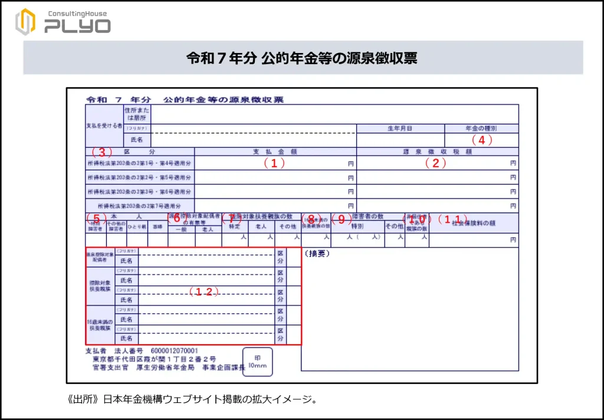Screen dimensions: 604x420
Task: Click the red marker (1) for 支払金額
Action: [274, 163]
